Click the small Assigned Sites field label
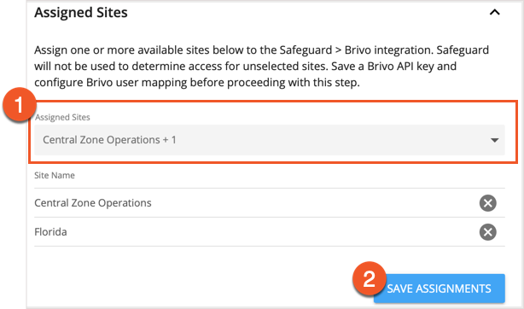Image resolution: width=524 pixels, height=309 pixels. (62, 118)
